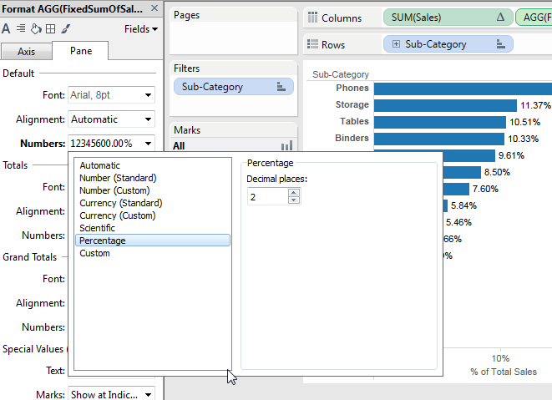Open the Fields dropdown menu
This screenshot has width=552, height=400.
tap(141, 29)
